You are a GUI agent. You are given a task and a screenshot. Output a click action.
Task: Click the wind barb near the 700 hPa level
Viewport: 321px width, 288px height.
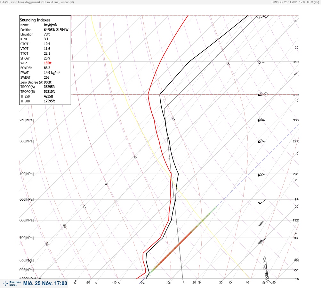click(x=262, y=241)
